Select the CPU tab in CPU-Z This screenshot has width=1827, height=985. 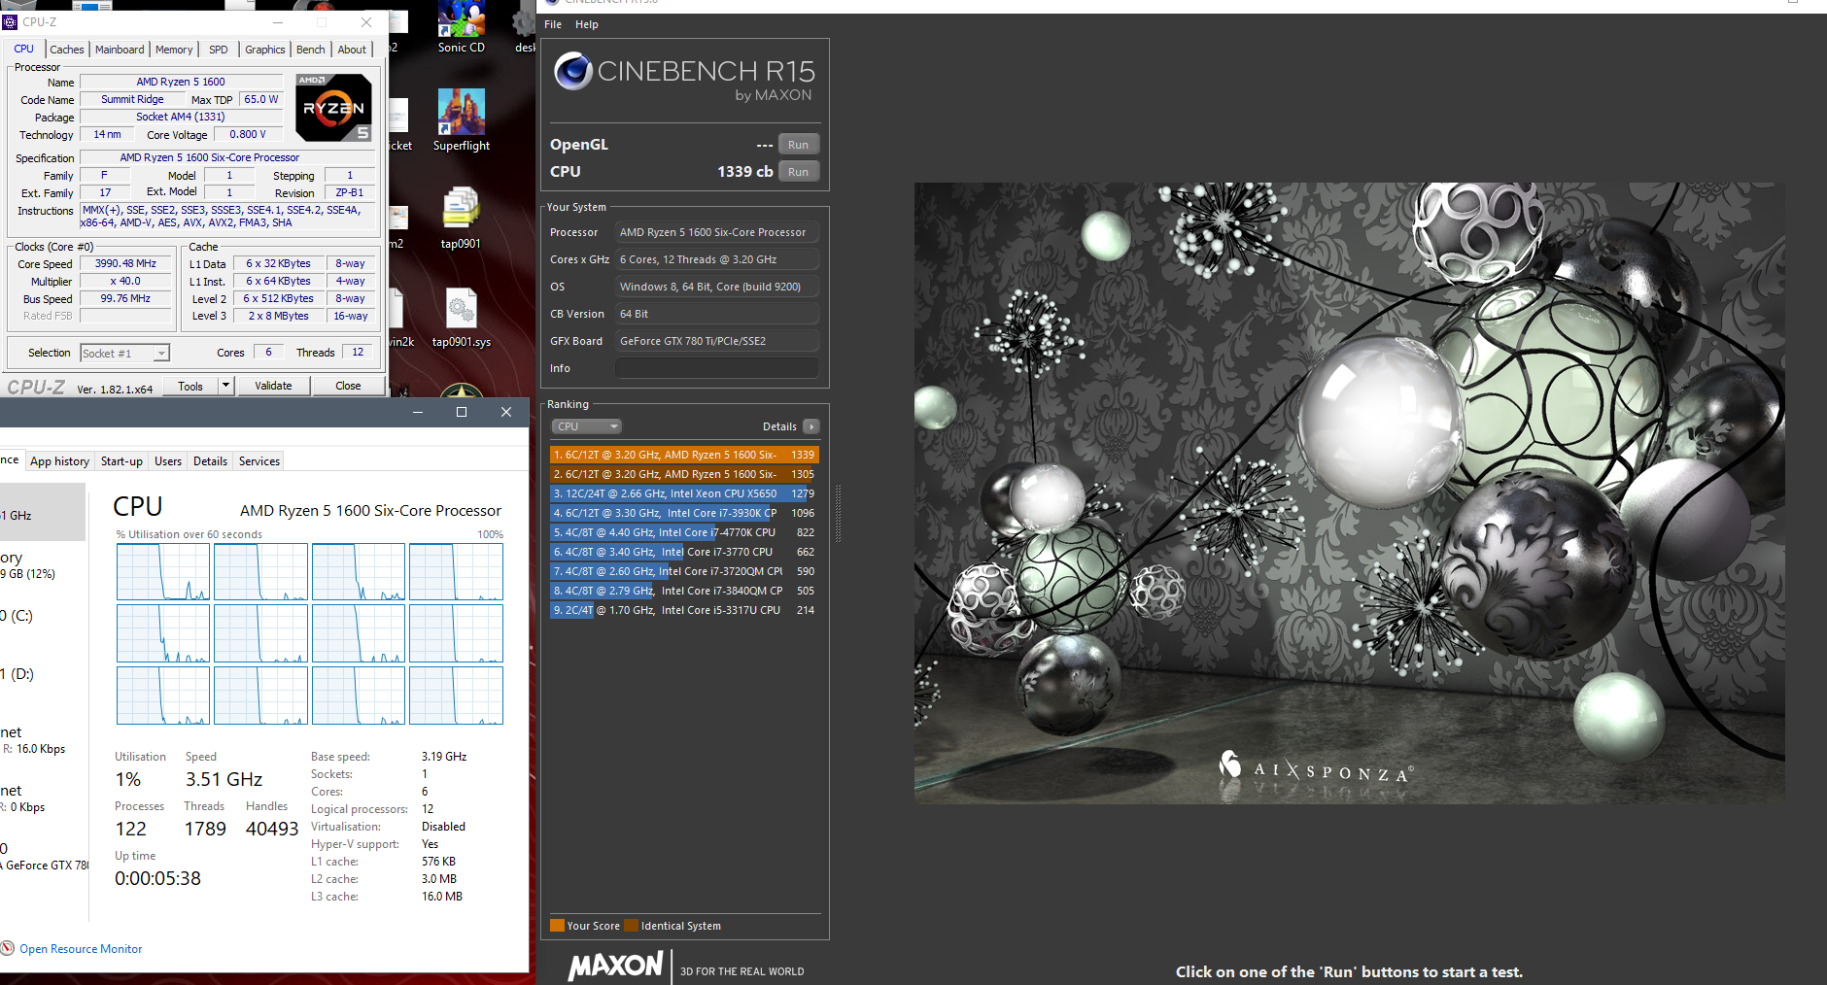tap(23, 49)
